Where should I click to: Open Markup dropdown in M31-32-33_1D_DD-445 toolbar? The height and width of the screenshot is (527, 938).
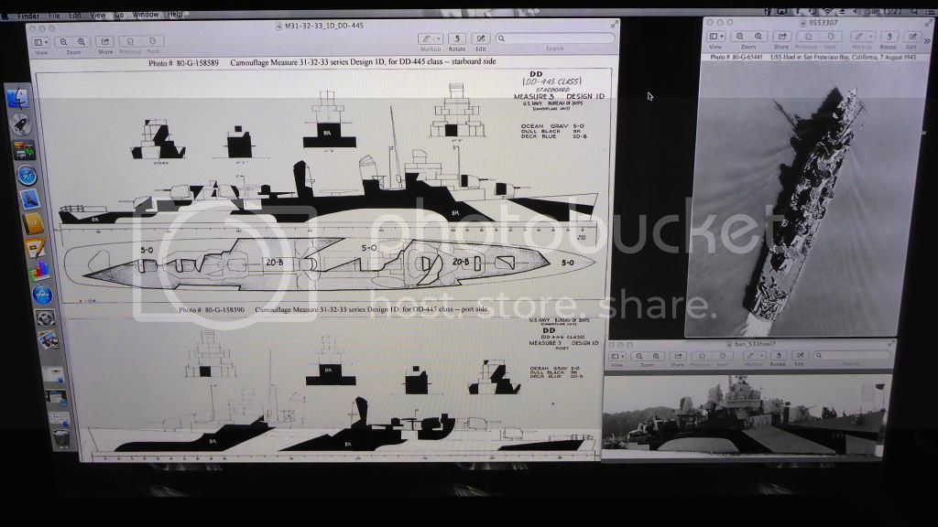tap(430, 38)
